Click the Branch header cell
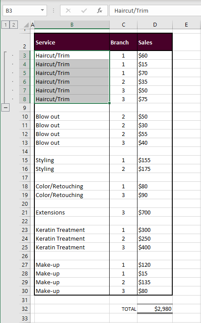 [123, 42]
